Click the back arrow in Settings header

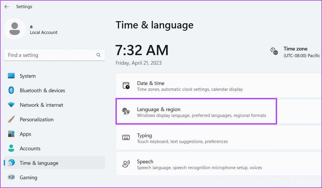7,7
